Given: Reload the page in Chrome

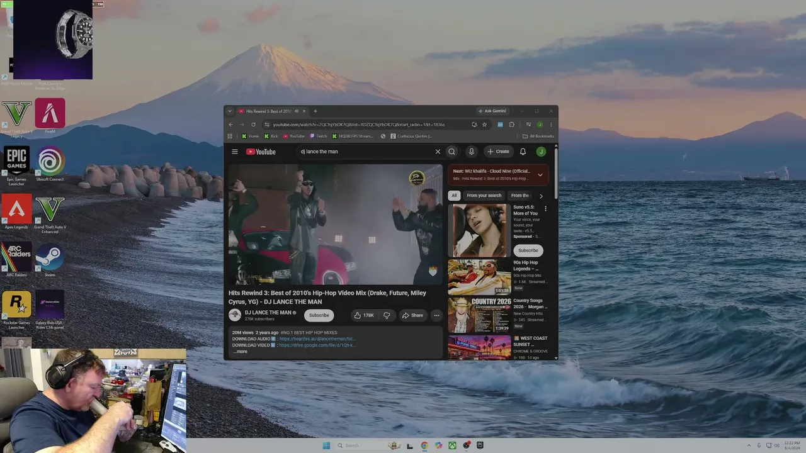Looking at the screenshot, I should coord(253,125).
